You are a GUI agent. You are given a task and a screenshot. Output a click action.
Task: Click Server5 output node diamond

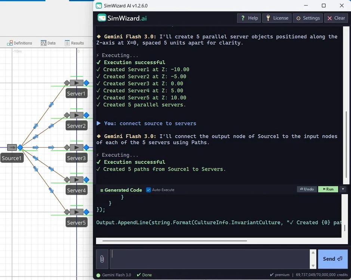[86, 212]
